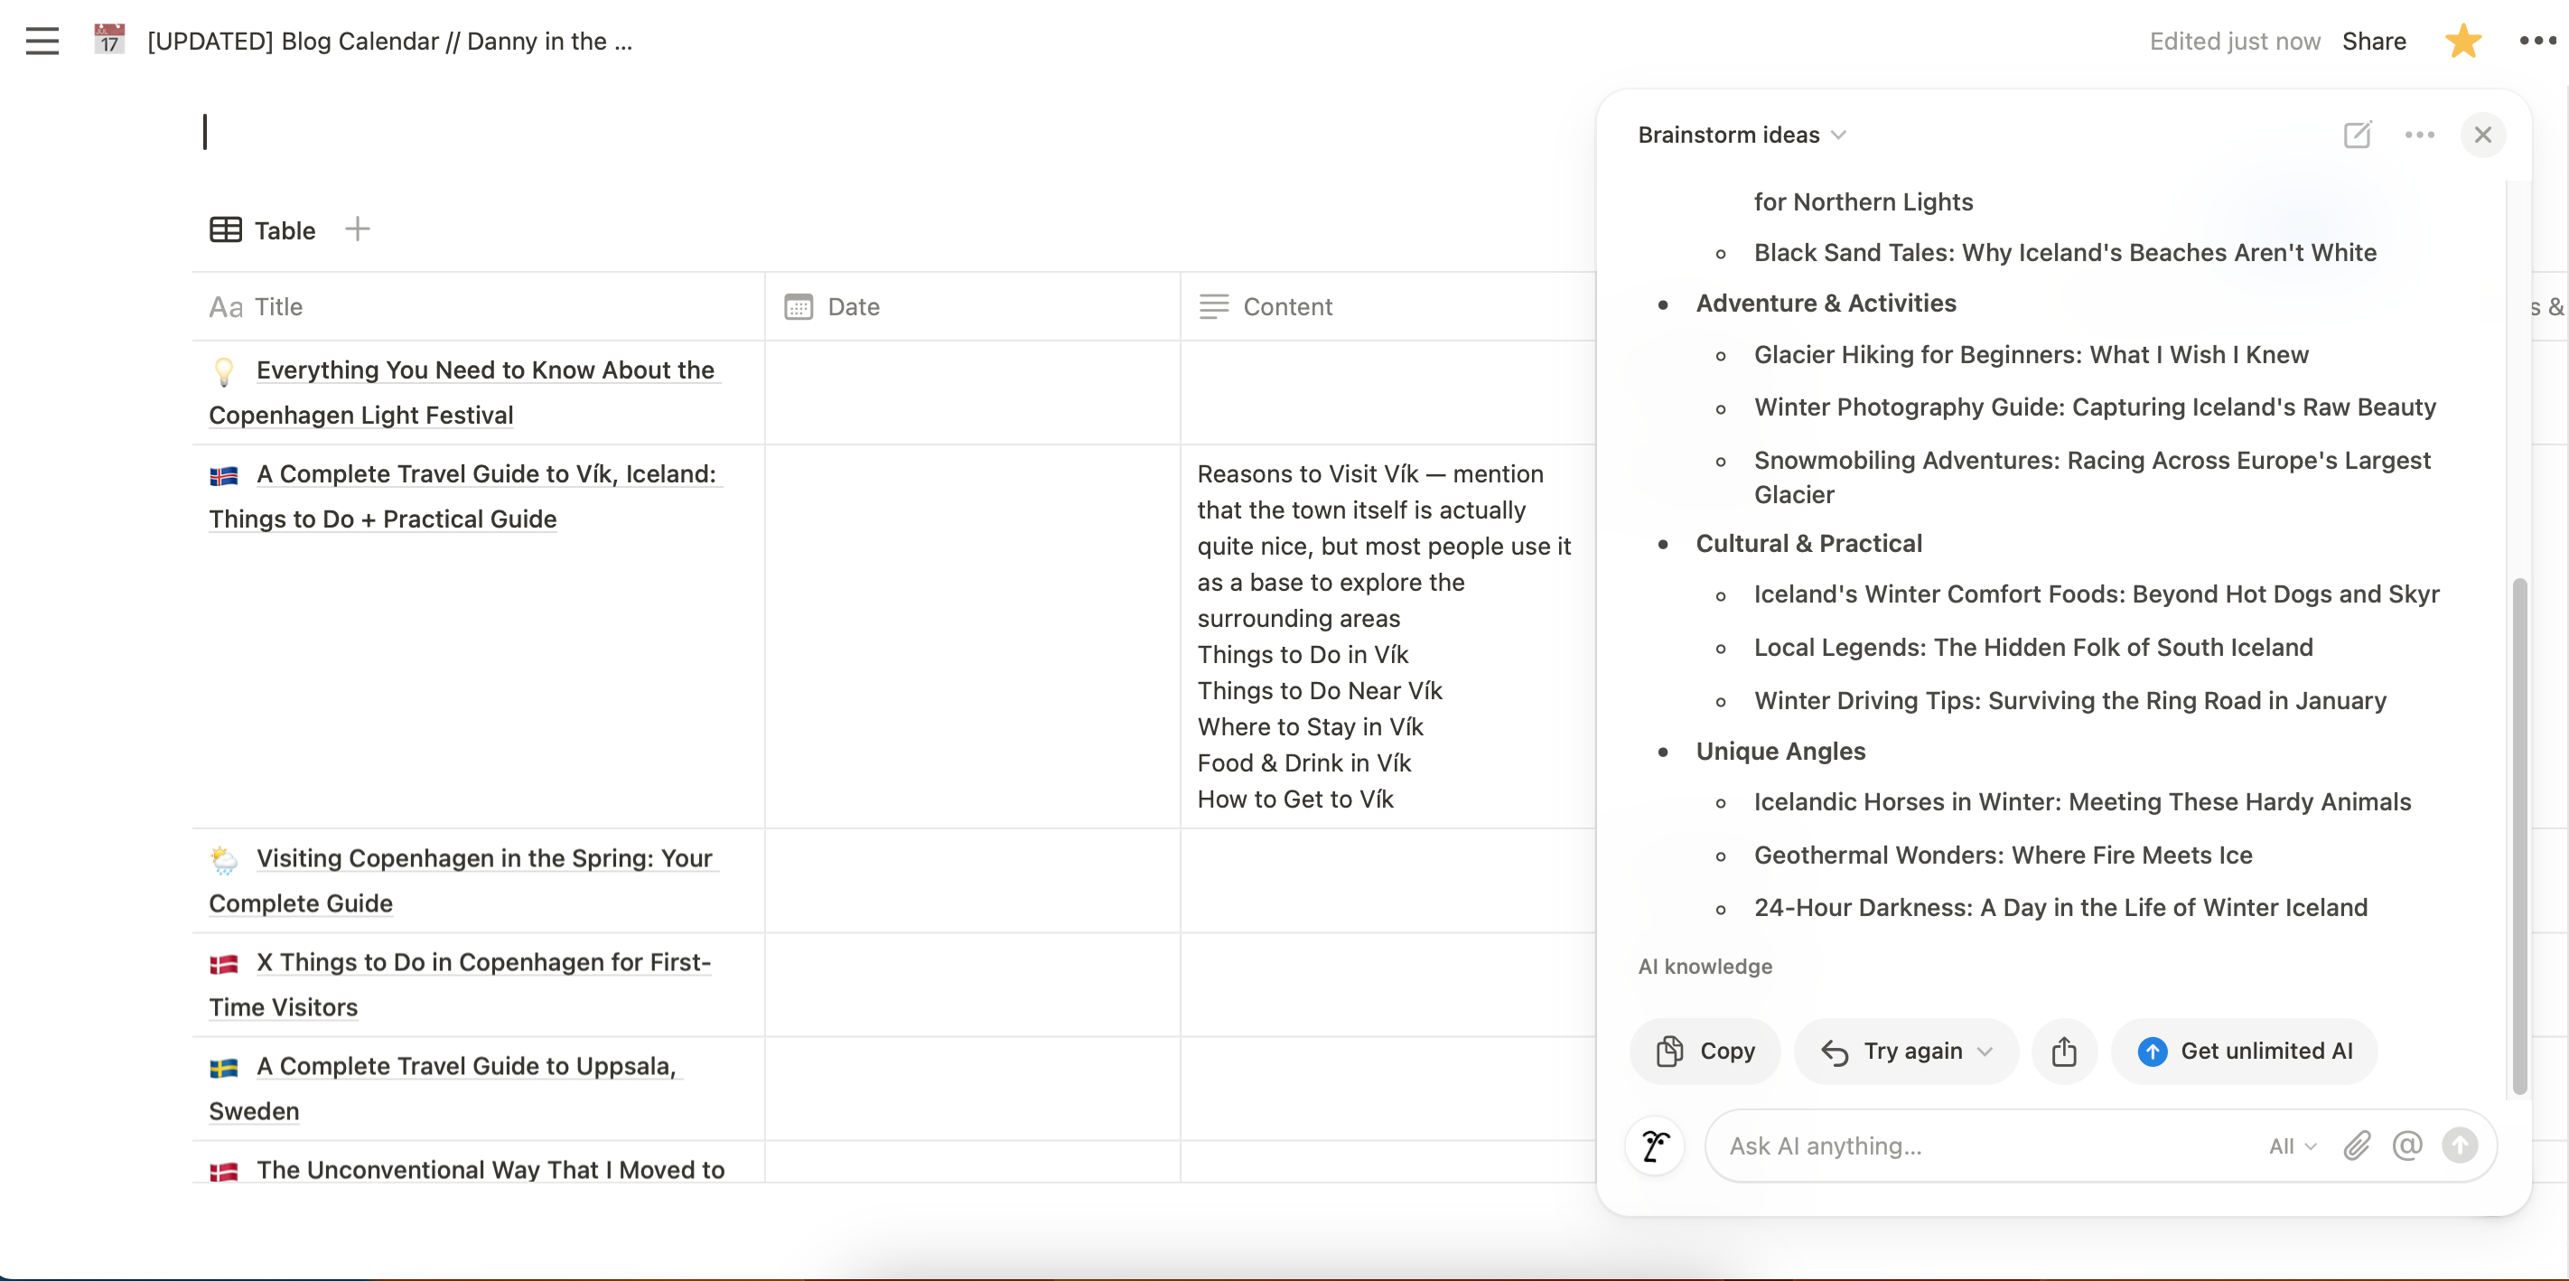Click the open in new tab icon
Image resolution: width=2569 pixels, height=1281 pixels.
click(x=2359, y=133)
